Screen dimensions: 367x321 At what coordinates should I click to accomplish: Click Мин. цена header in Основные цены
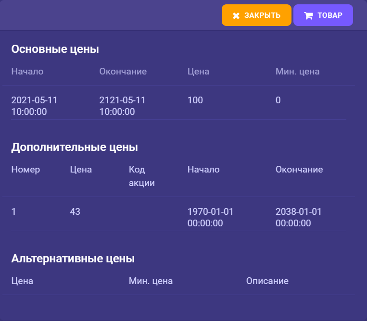tap(297, 72)
